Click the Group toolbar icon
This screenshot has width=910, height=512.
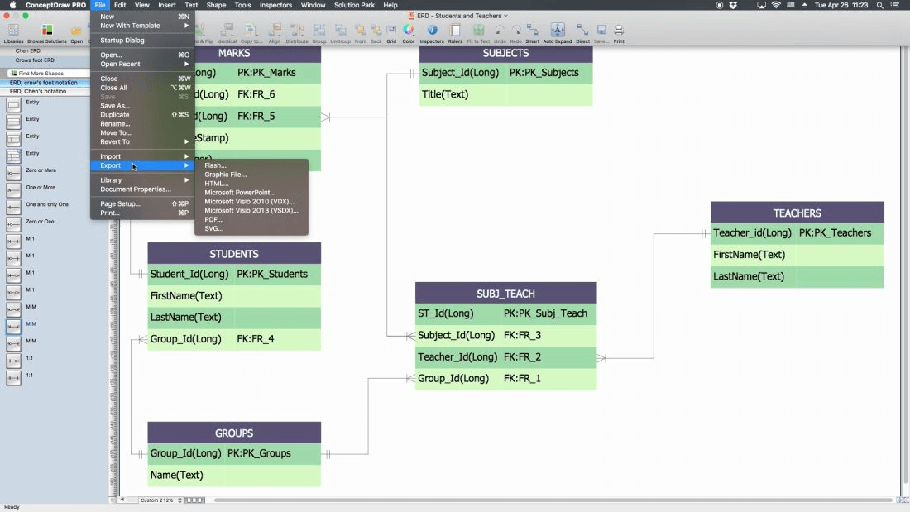tap(319, 33)
